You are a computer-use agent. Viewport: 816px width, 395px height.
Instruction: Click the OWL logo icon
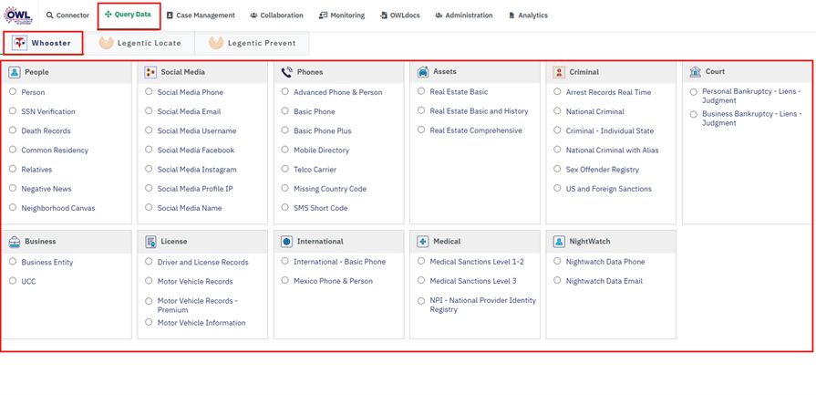pyautogui.click(x=18, y=14)
